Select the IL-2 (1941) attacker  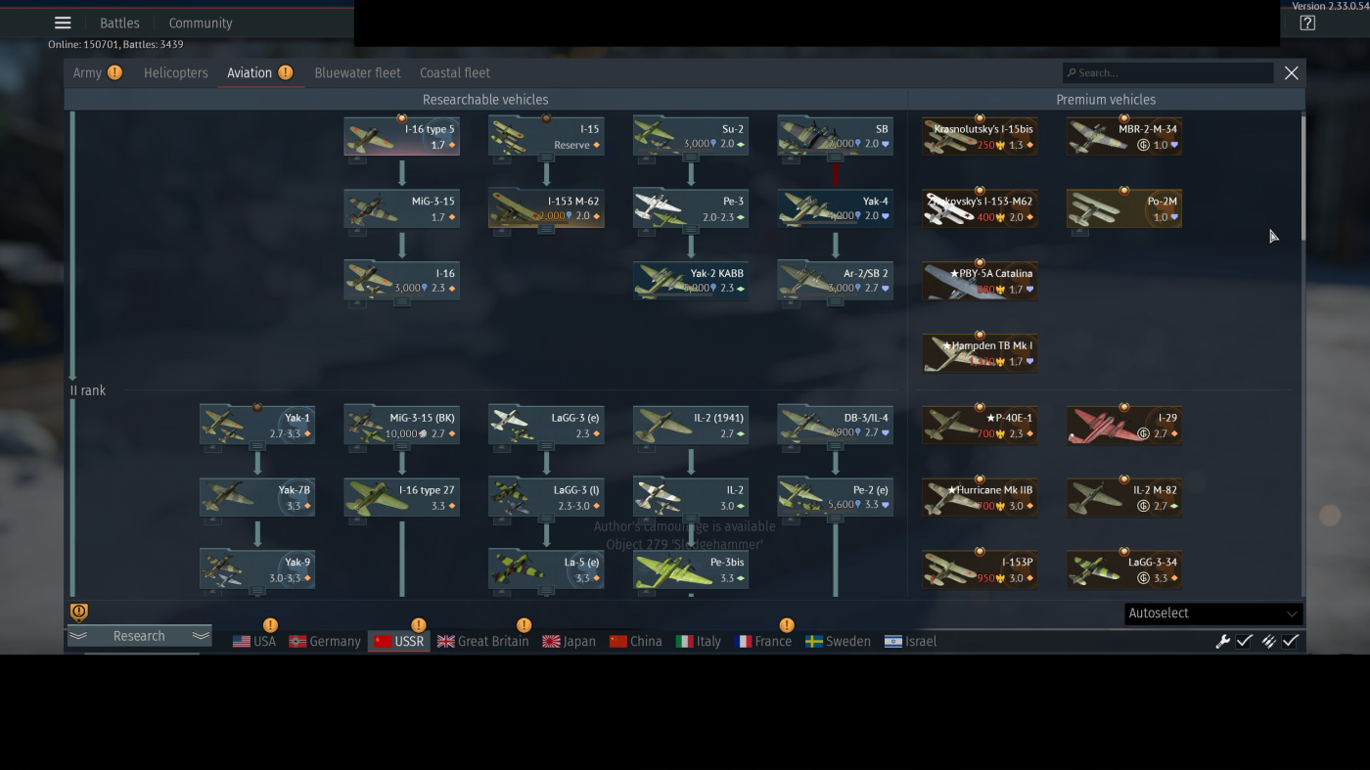coord(691,426)
